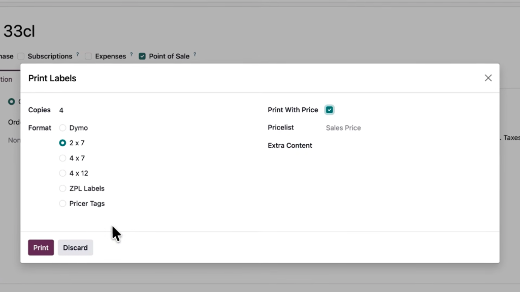The image size is (520, 292).
Task: Select the Dymo format option
Action: click(62, 128)
